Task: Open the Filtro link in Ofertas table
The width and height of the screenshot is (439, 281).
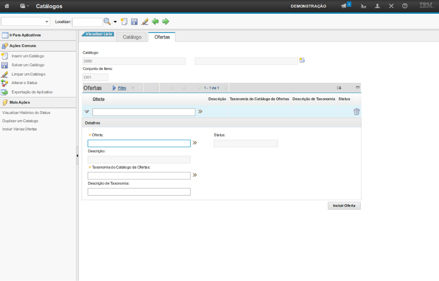Action: 121,88
